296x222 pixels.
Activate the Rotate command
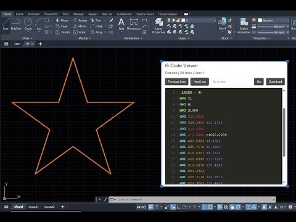point(80,20)
